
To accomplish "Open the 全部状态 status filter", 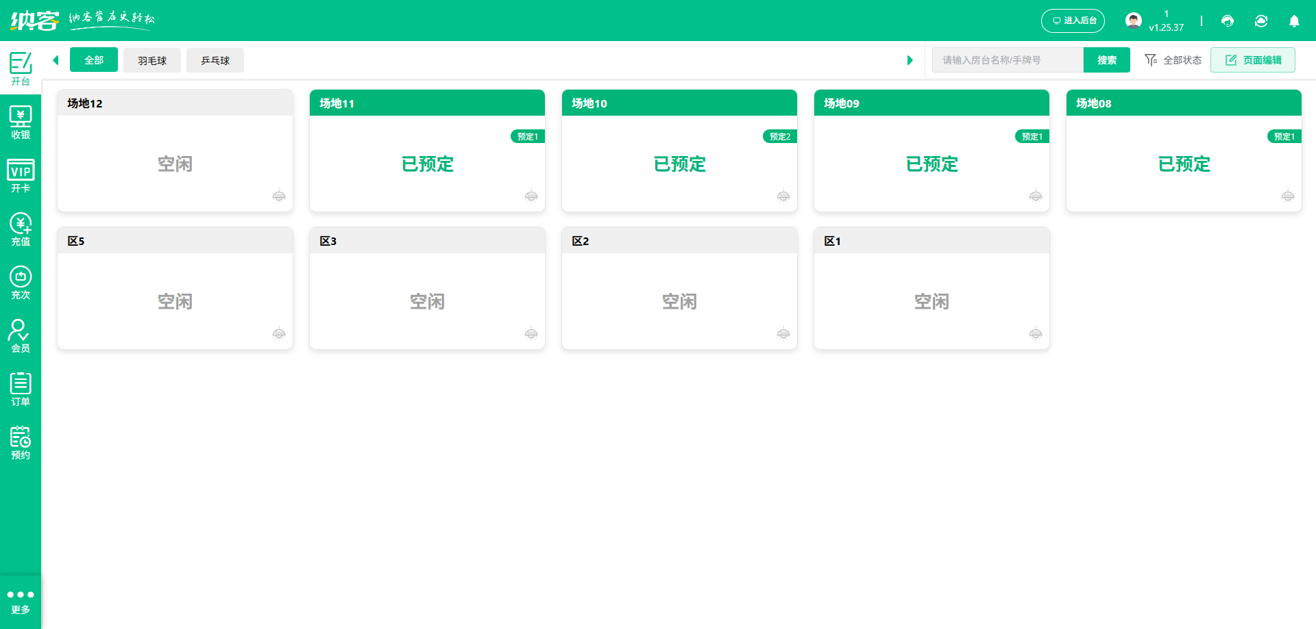I will click(1173, 60).
